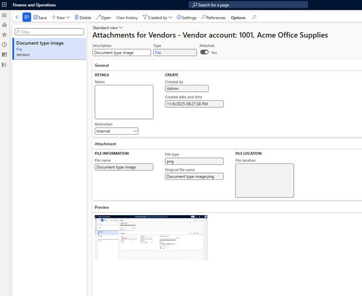Toggle the Attached switch

pyautogui.click(x=204, y=52)
